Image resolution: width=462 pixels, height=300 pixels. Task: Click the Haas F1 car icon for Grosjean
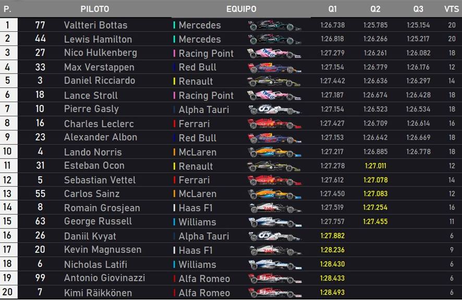tap(275, 208)
